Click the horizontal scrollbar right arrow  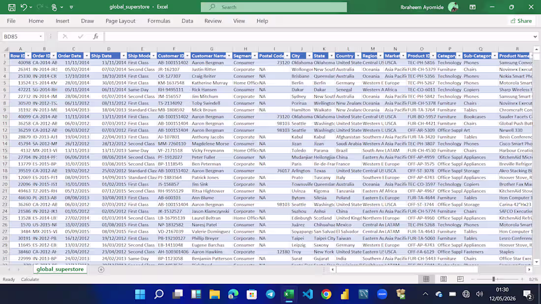pyautogui.click(x=529, y=270)
